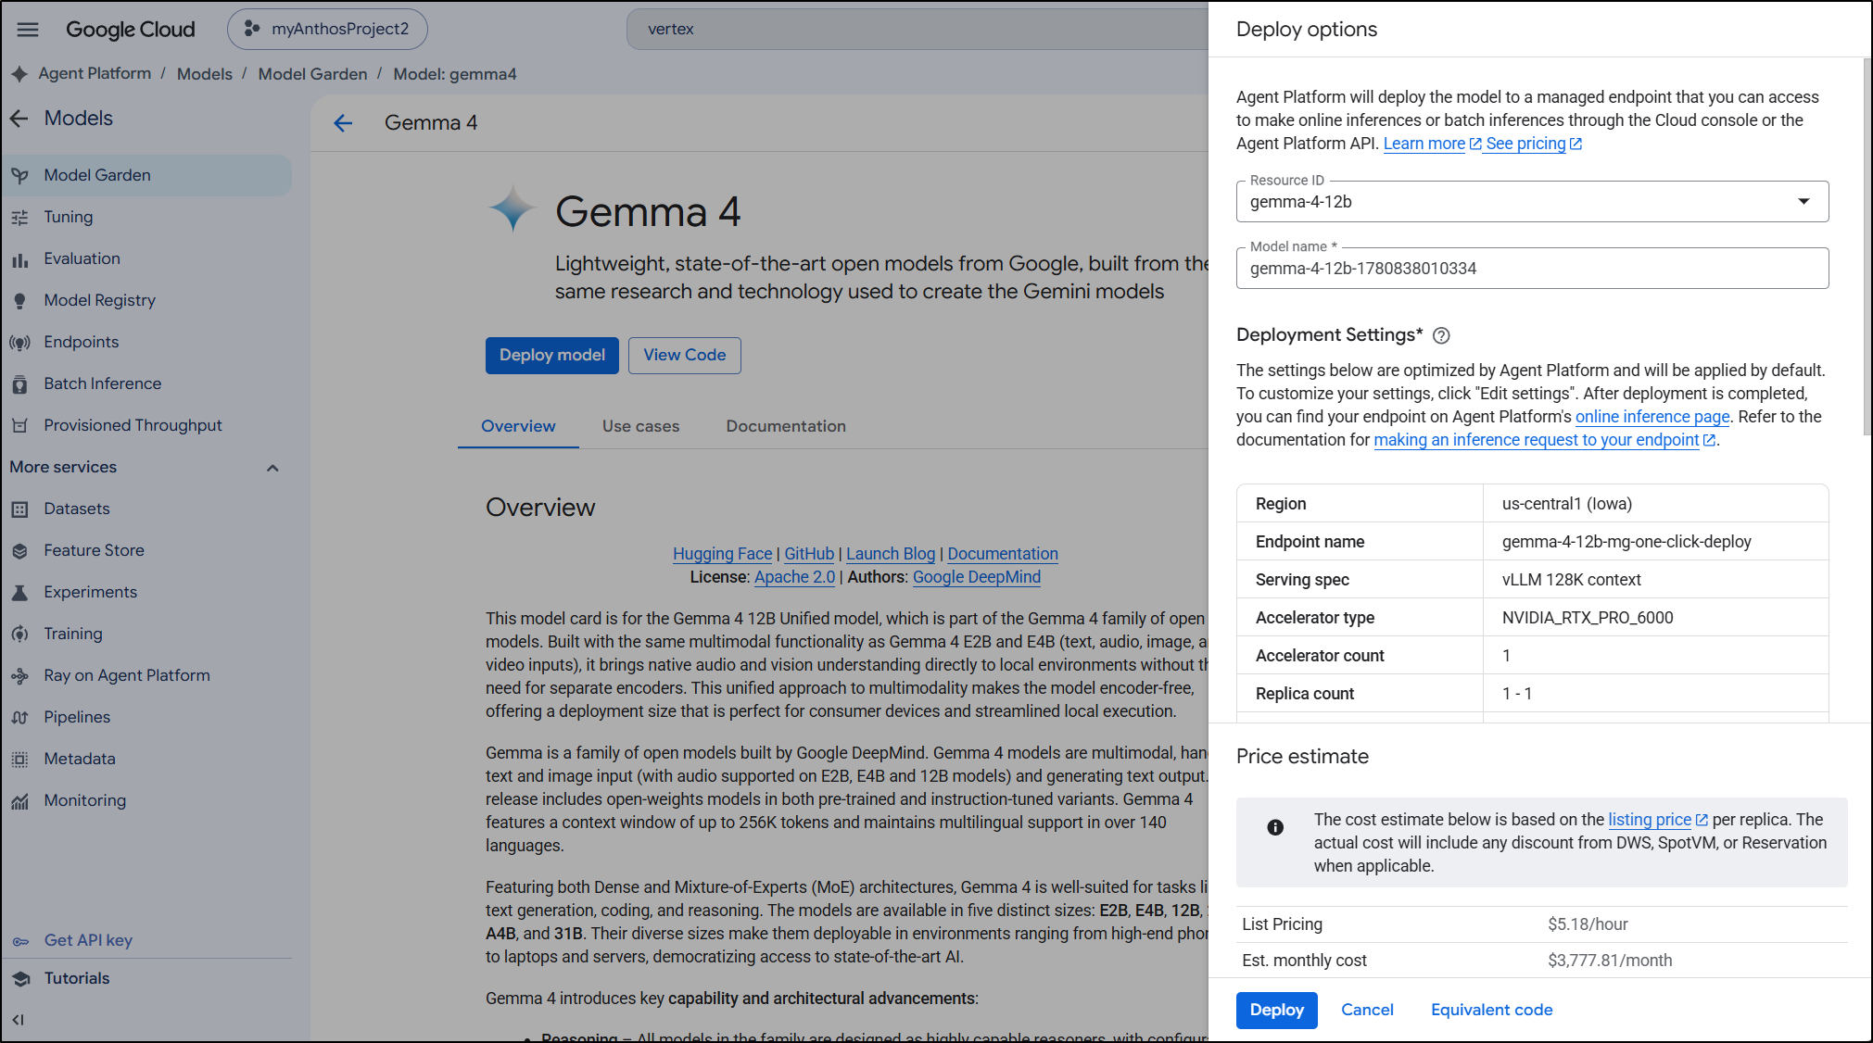Click the Model Garden sidebar icon
The width and height of the screenshot is (1873, 1043).
[19, 176]
